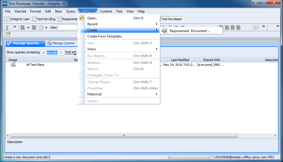Open the Test menu

tap(119, 11)
